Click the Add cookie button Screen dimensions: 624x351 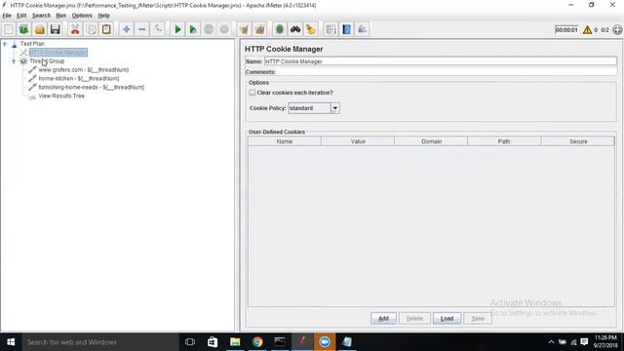click(x=383, y=319)
